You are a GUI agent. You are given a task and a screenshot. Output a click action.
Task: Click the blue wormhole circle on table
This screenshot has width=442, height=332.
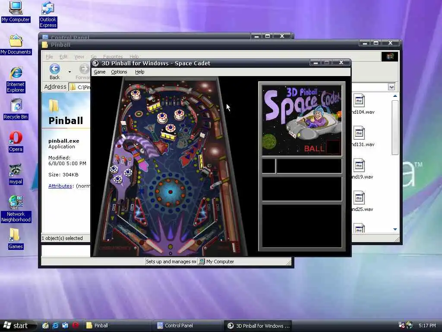(170, 192)
